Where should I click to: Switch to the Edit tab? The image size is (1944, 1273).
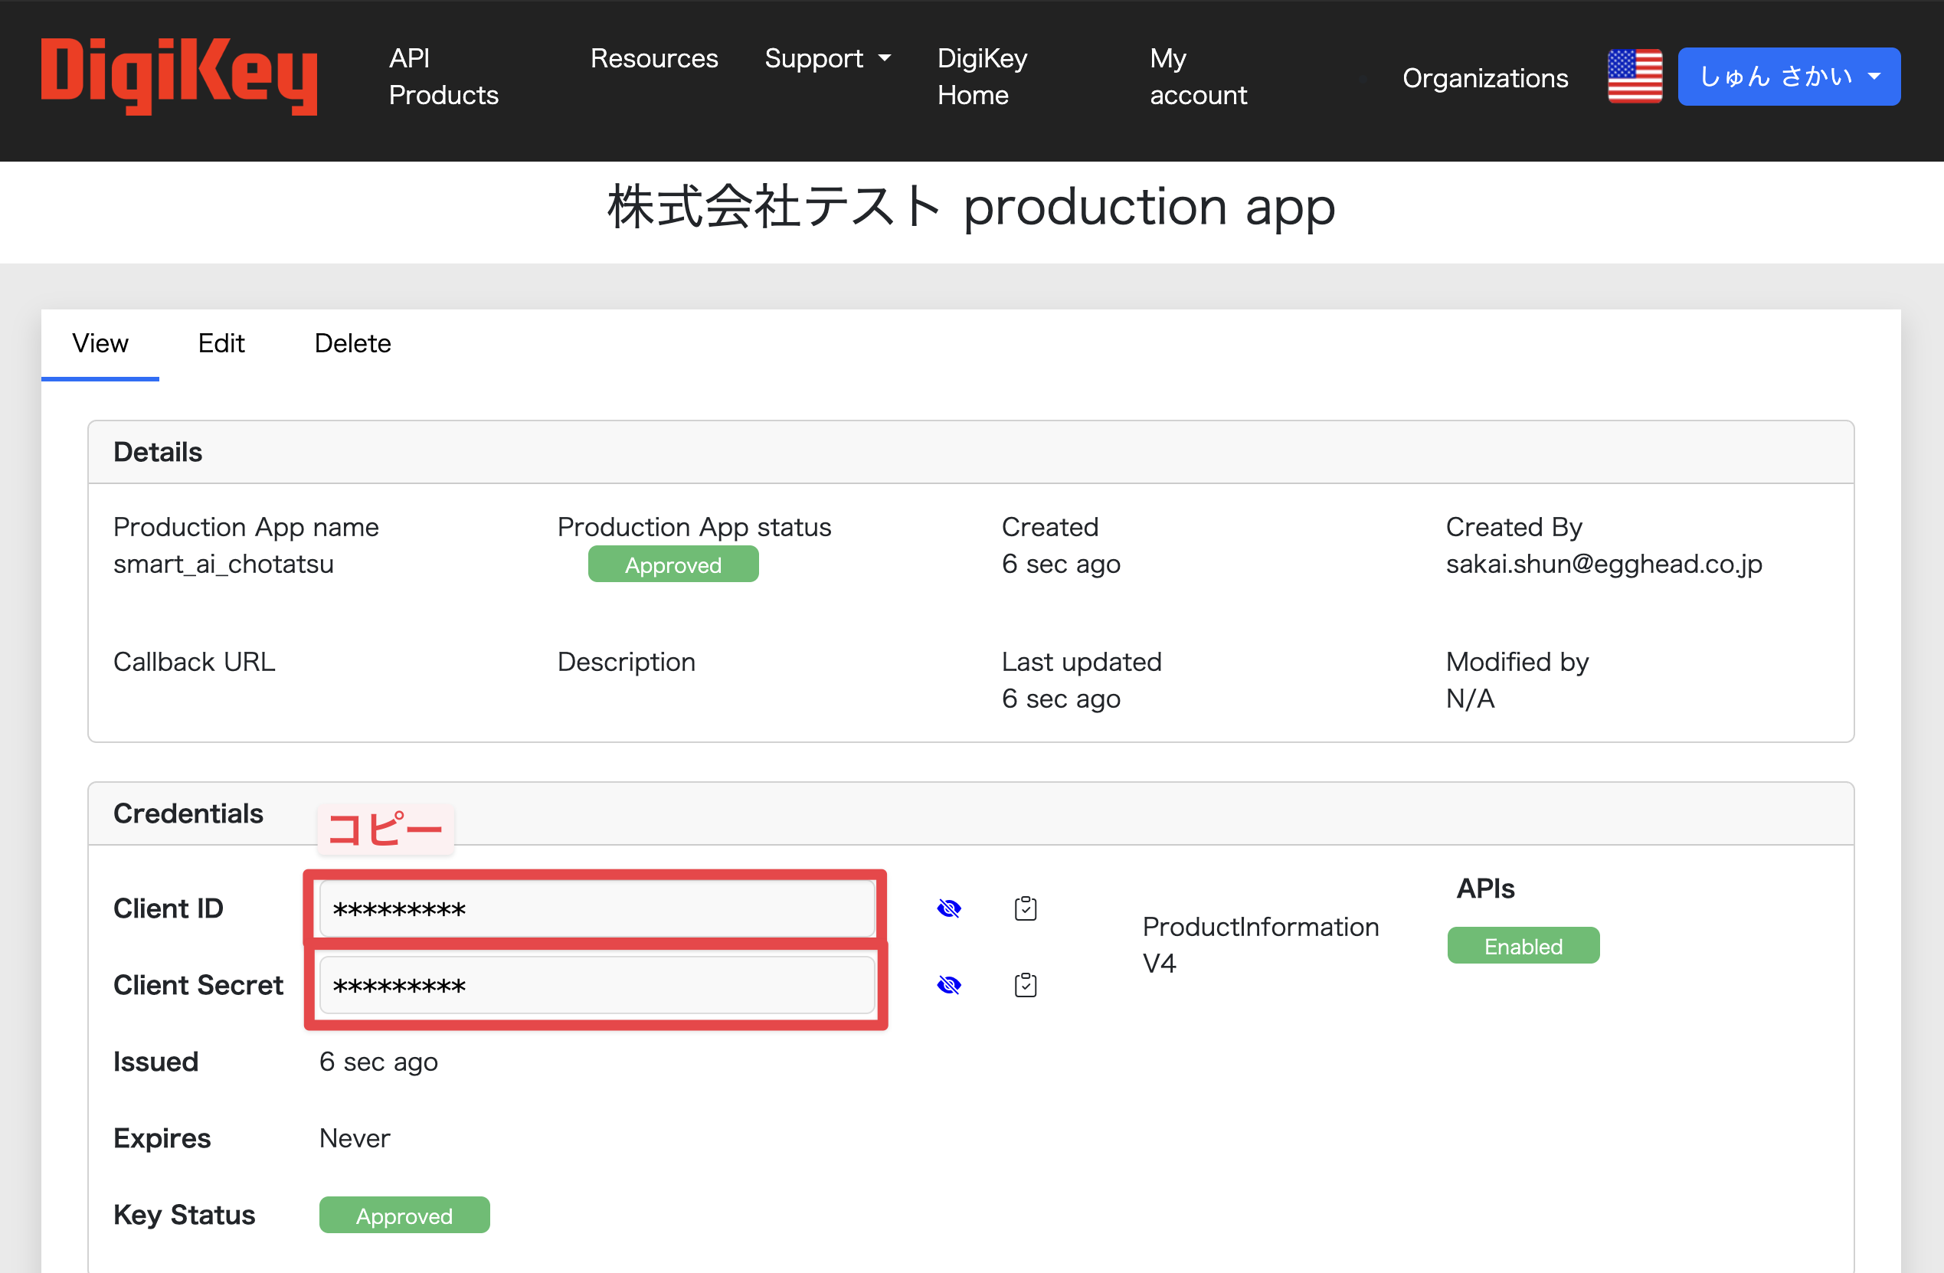(x=221, y=343)
